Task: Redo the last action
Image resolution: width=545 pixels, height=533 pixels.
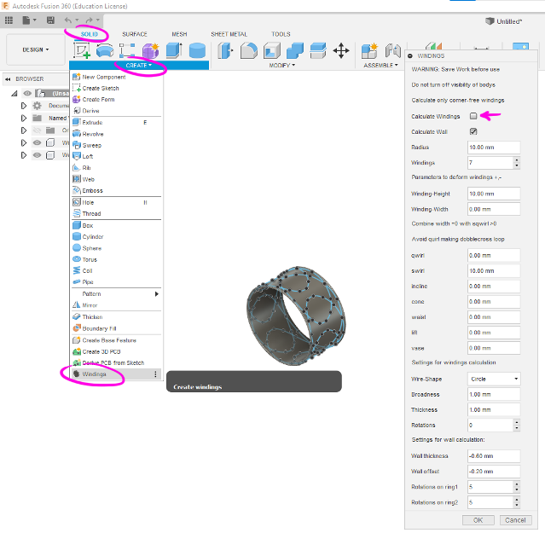Action: (90, 20)
